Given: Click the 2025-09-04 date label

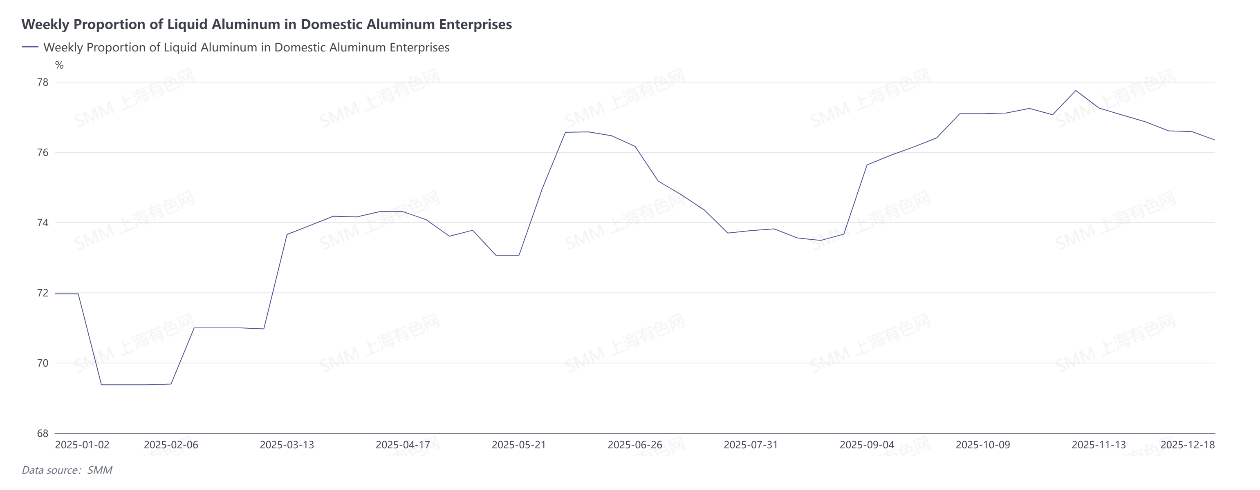Looking at the screenshot, I should 867,445.
